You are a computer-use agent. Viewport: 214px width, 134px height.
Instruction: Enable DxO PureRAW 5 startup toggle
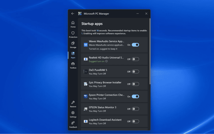[135, 72]
